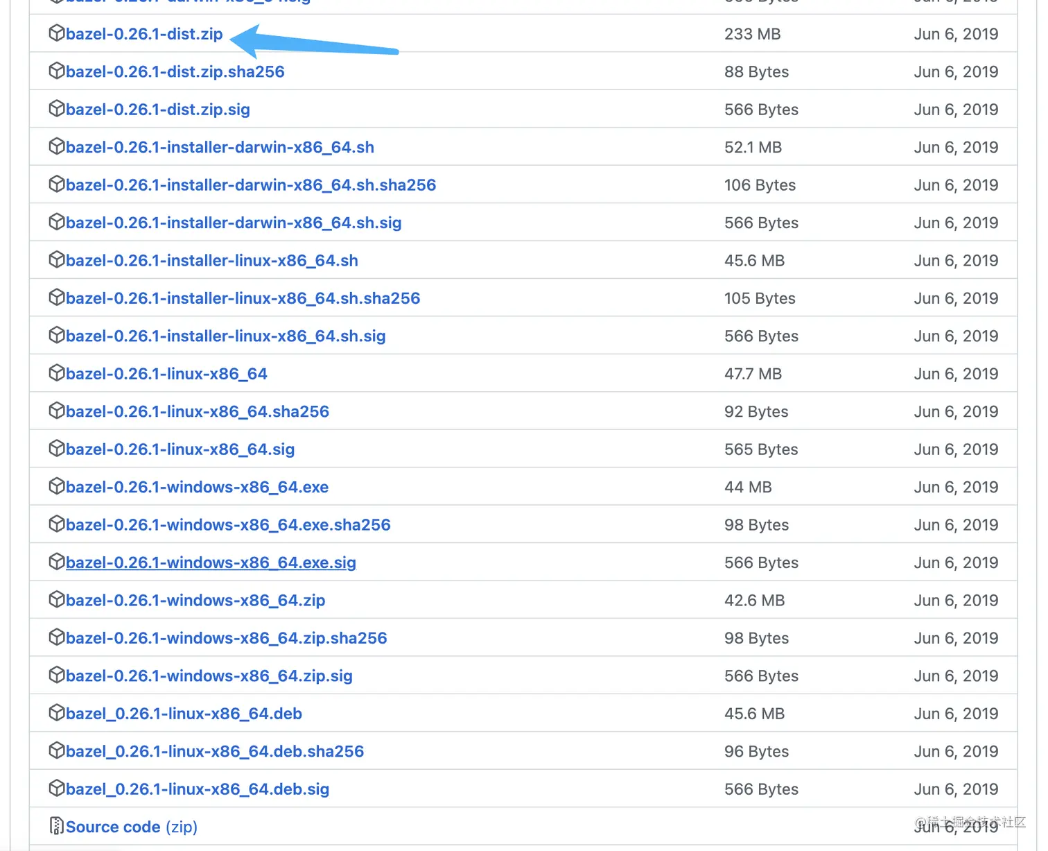Open bazel_0.26.1-linux-x86_64.deb.sha256 link
This screenshot has width=1048, height=851.
[215, 752]
